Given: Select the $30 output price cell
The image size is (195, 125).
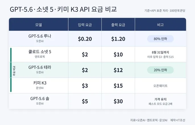Looking at the screenshot, I should pyautogui.click(x=118, y=101).
